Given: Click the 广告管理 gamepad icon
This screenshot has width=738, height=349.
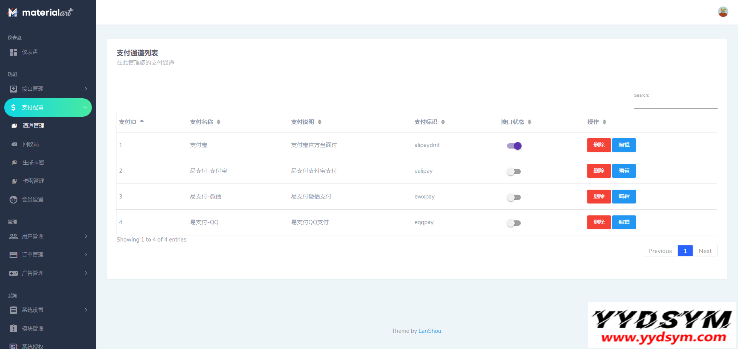Looking at the screenshot, I should [x=13, y=273].
